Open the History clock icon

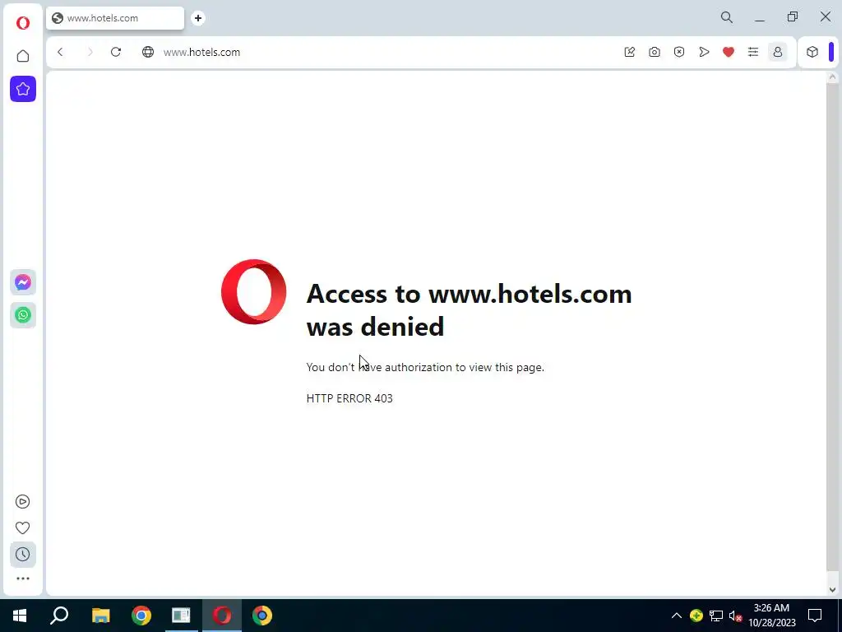(22, 554)
